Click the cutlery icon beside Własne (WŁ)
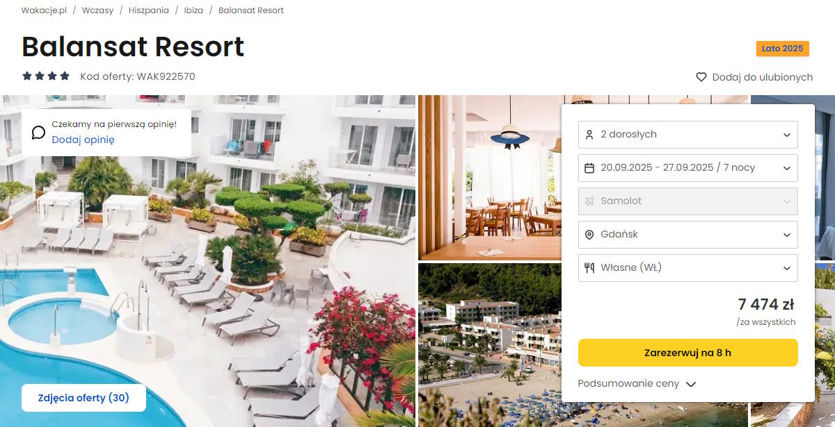 [589, 267]
